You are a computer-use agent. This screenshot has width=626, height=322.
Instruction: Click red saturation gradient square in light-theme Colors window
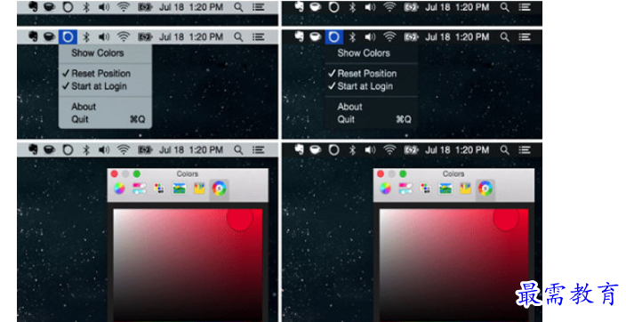coord(188,265)
